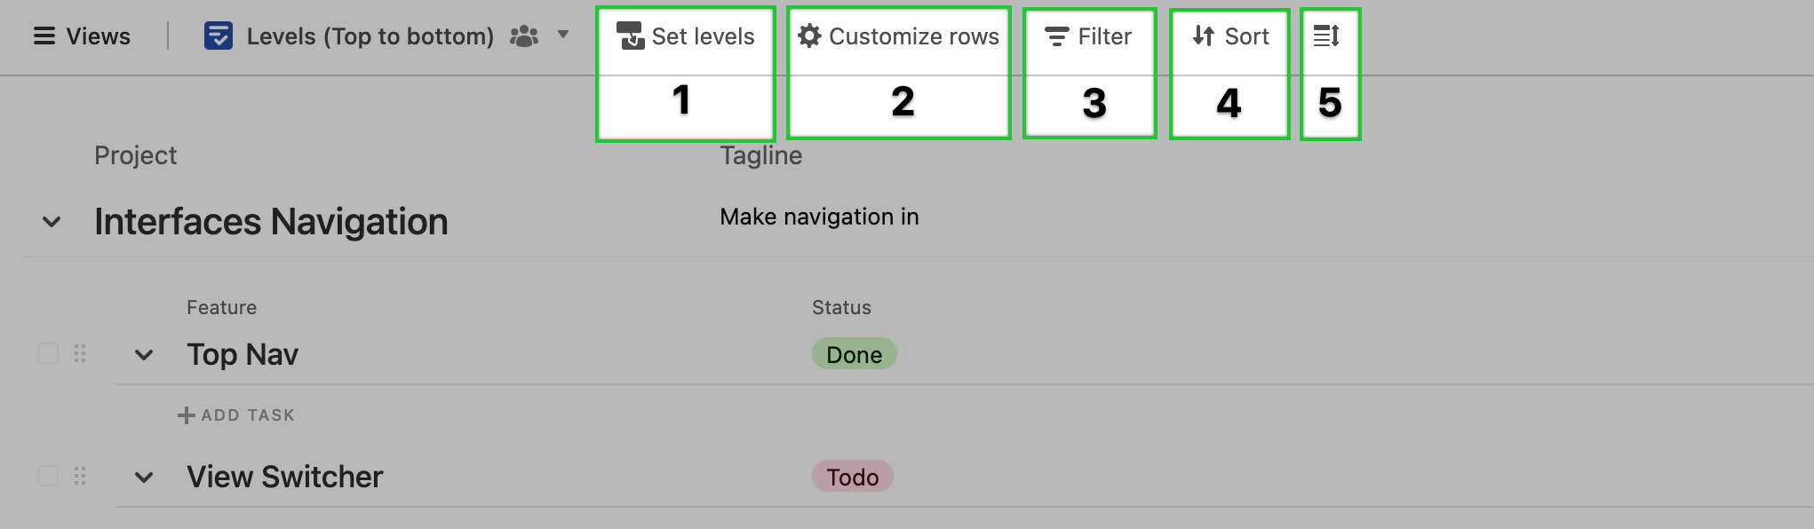Open the Interfaces Navigation record title
1814x529 pixels.
(x=271, y=222)
